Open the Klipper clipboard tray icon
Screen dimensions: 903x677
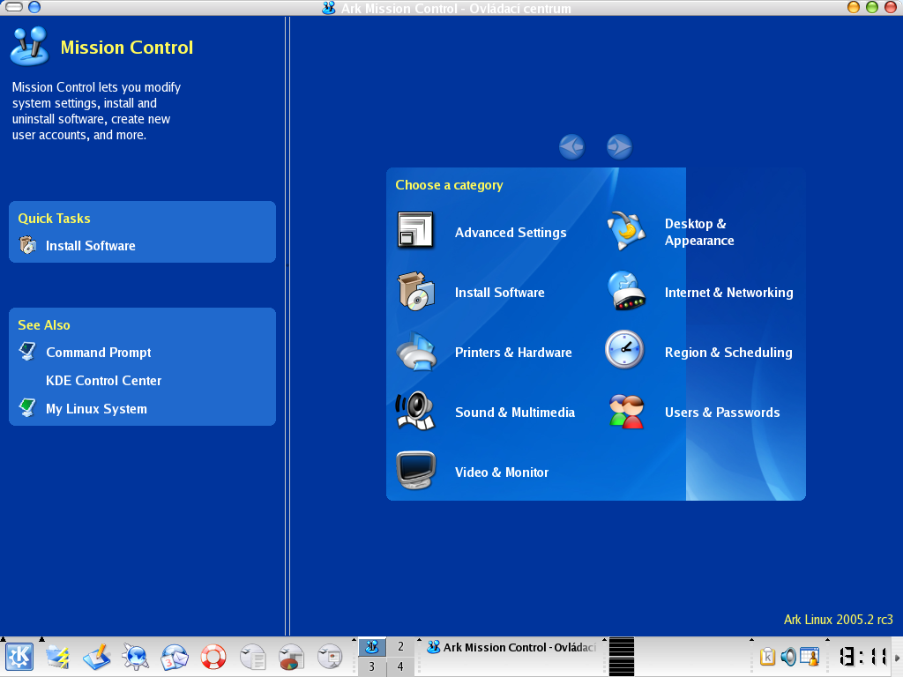click(768, 657)
